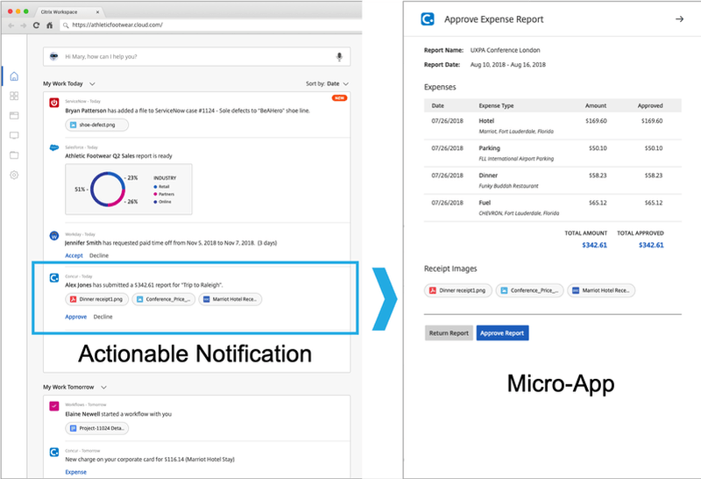The width and height of the screenshot is (701, 479).
Task: Collapse the My Work Today section chevron
Action: [91, 83]
